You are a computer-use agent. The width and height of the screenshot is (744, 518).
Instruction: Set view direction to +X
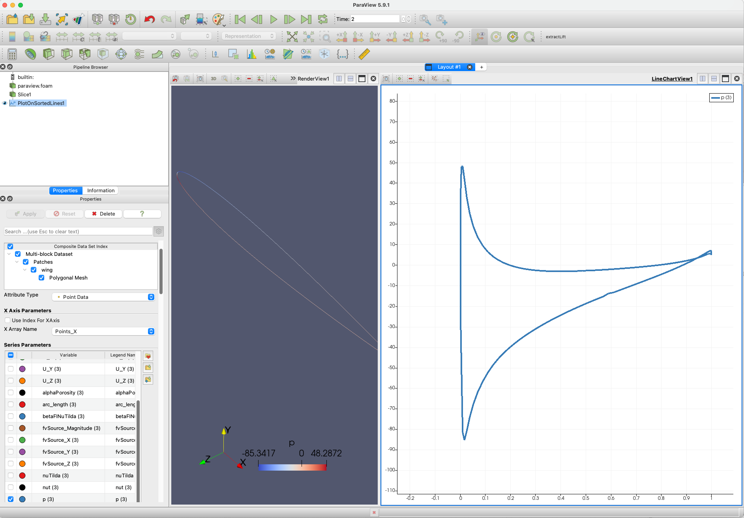pos(342,36)
